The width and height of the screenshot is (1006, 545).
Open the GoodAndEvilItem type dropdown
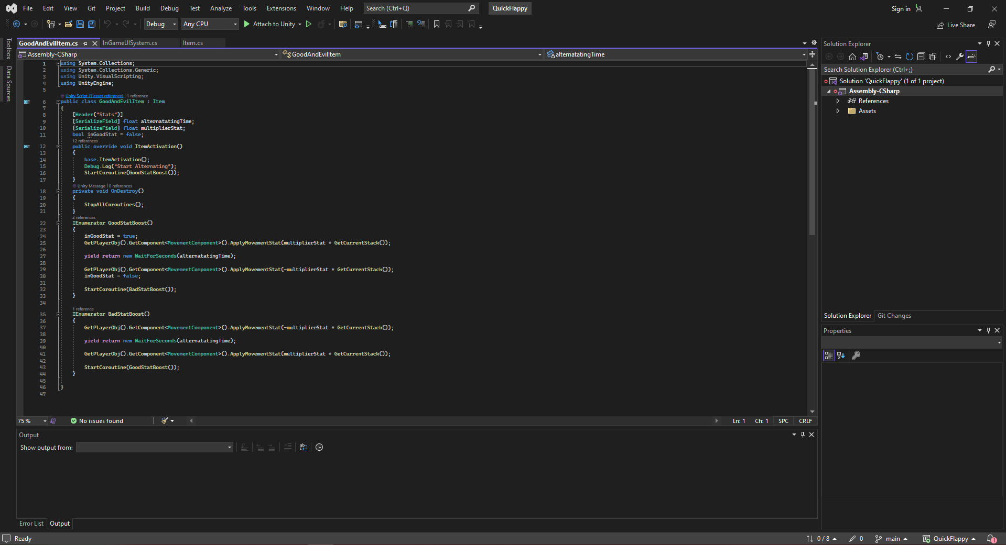(x=412, y=54)
